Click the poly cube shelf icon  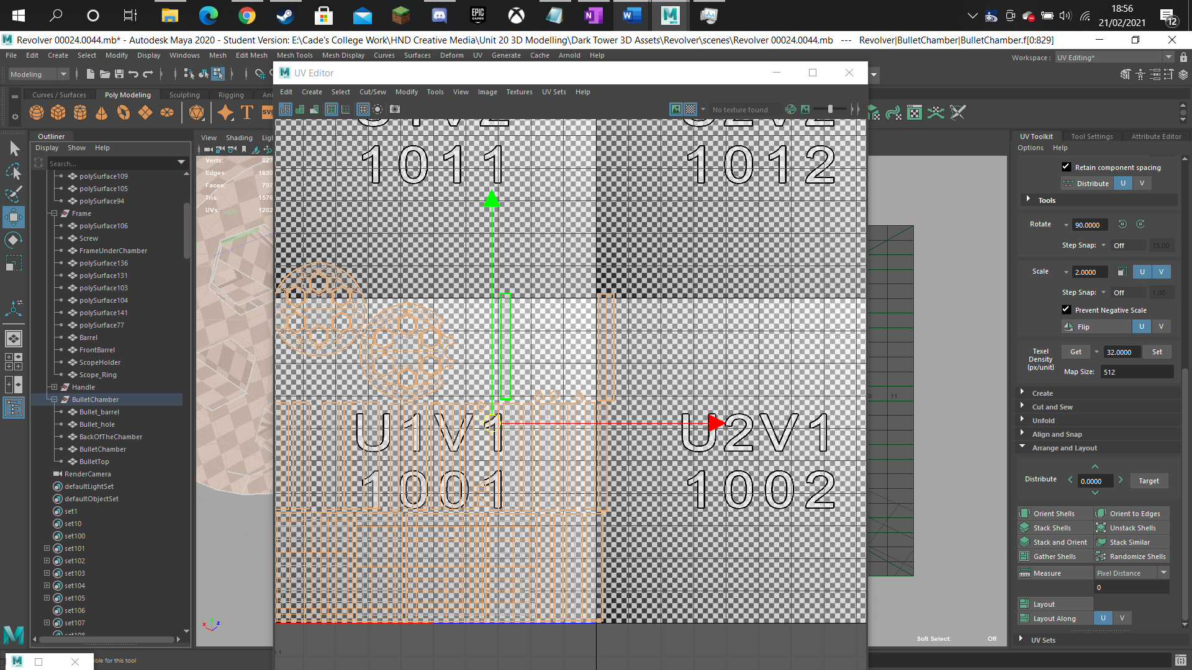58,112
